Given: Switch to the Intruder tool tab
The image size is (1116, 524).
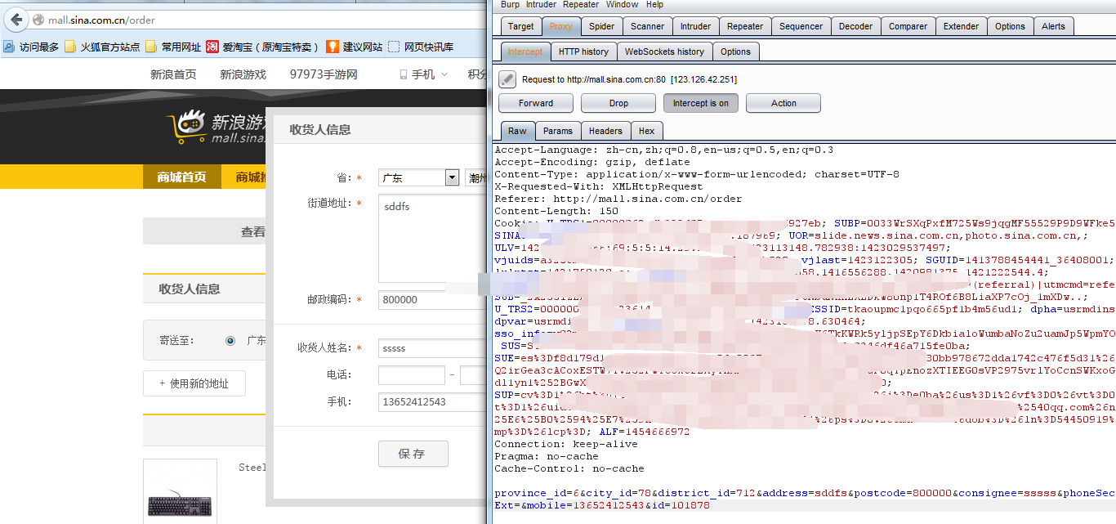Looking at the screenshot, I should point(695,26).
